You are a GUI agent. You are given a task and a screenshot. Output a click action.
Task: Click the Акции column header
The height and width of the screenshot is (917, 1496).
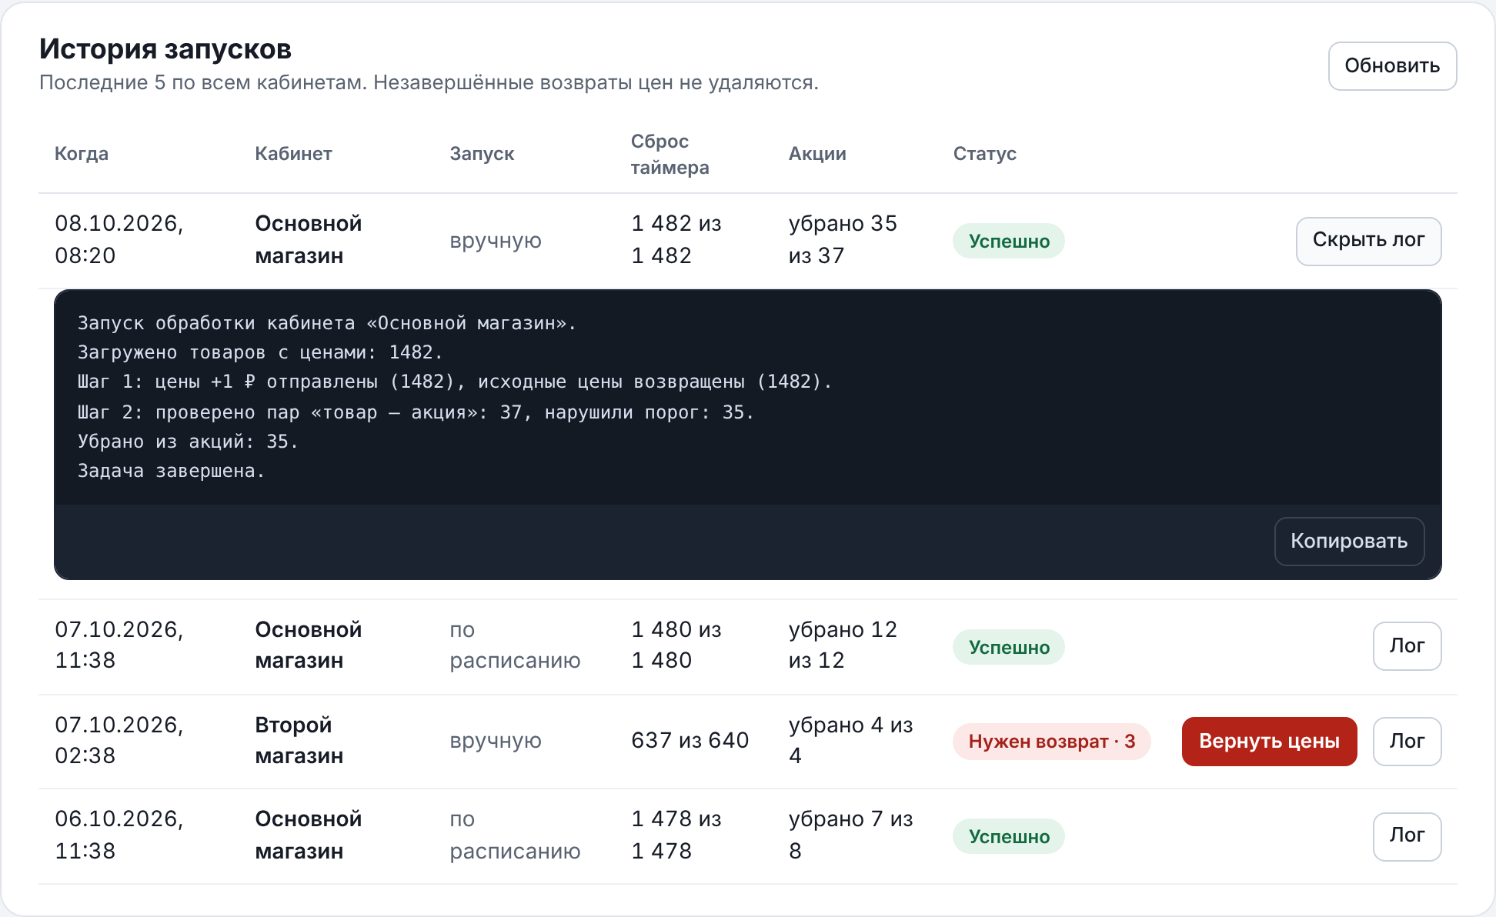[817, 154]
